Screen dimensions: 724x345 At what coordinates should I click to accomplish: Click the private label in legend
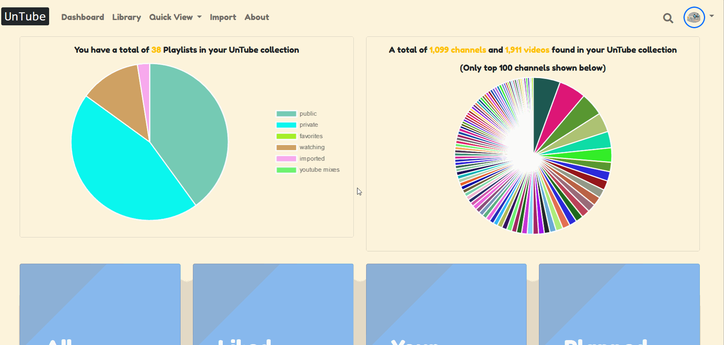point(309,125)
